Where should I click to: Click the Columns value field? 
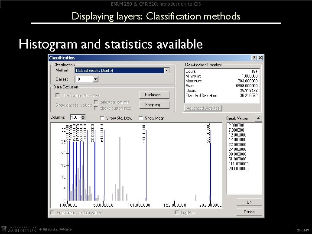pos(75,117)
